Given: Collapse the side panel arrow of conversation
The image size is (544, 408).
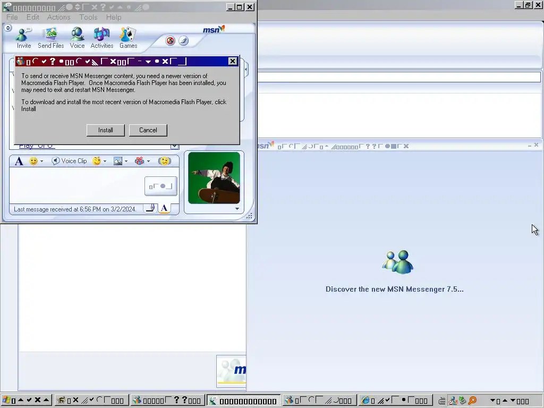Looking at the screenshot, I should (246, 70).
